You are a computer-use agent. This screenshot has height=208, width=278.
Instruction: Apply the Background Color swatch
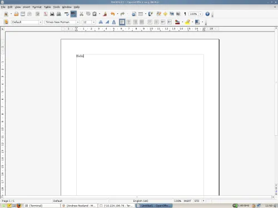[197, 22]
